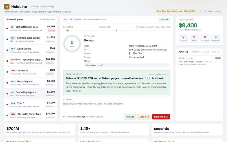Click the Real-Time Rail rules in force banner

point(176,11)
